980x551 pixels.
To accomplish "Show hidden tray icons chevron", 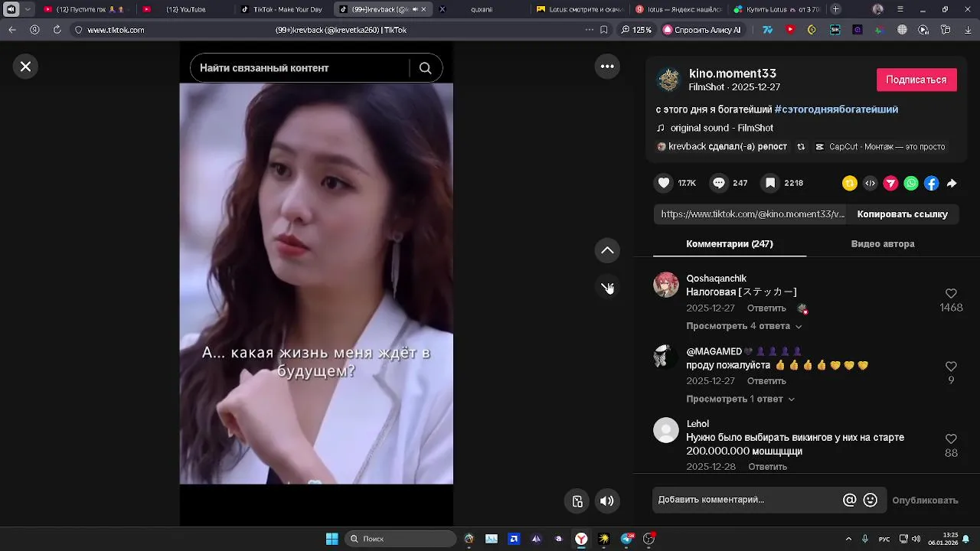I will click(848, 539).
